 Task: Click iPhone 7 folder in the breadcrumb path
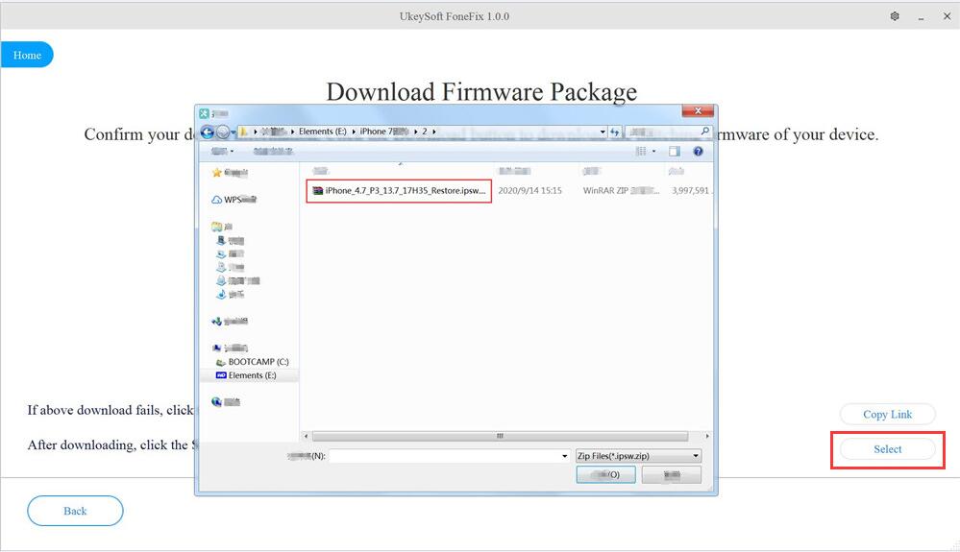tap(384, 132)
